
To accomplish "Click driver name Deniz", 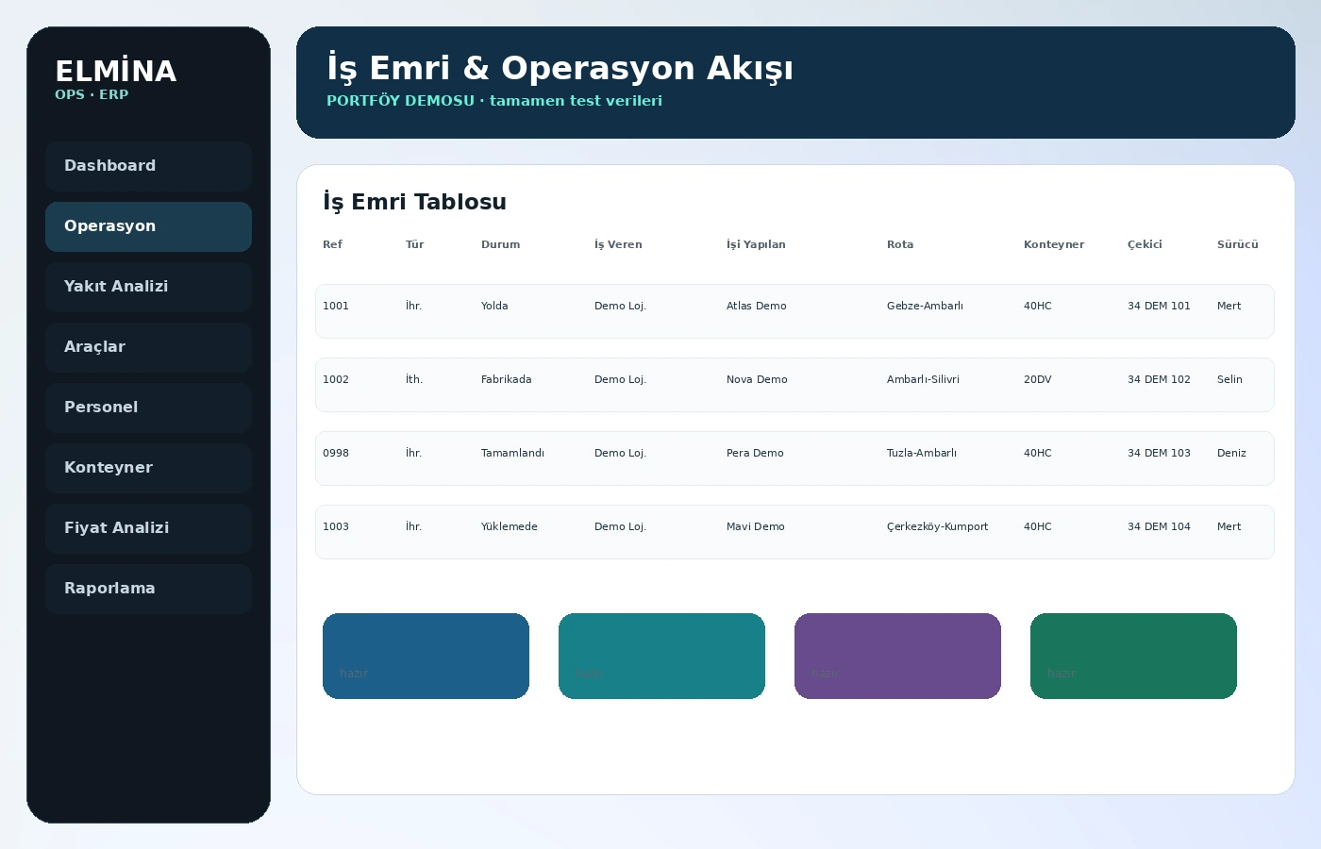I will 1231,453.
